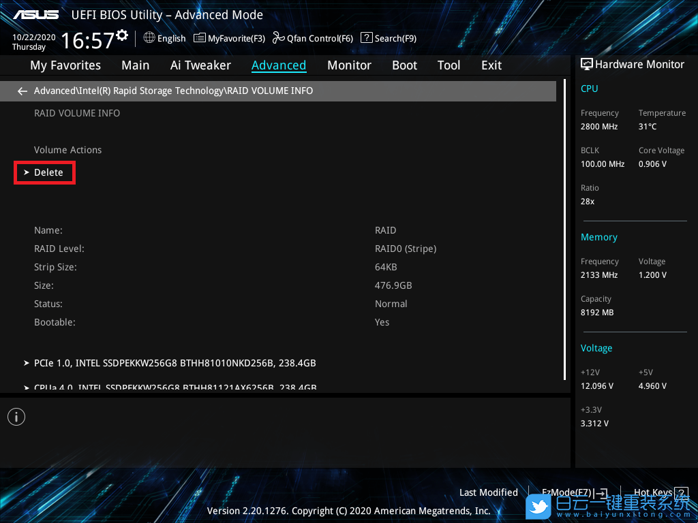Click the gear icon next to the clock
Viewport: 698px width, 523px height.
pyautogui.click(x=122, y=35)
